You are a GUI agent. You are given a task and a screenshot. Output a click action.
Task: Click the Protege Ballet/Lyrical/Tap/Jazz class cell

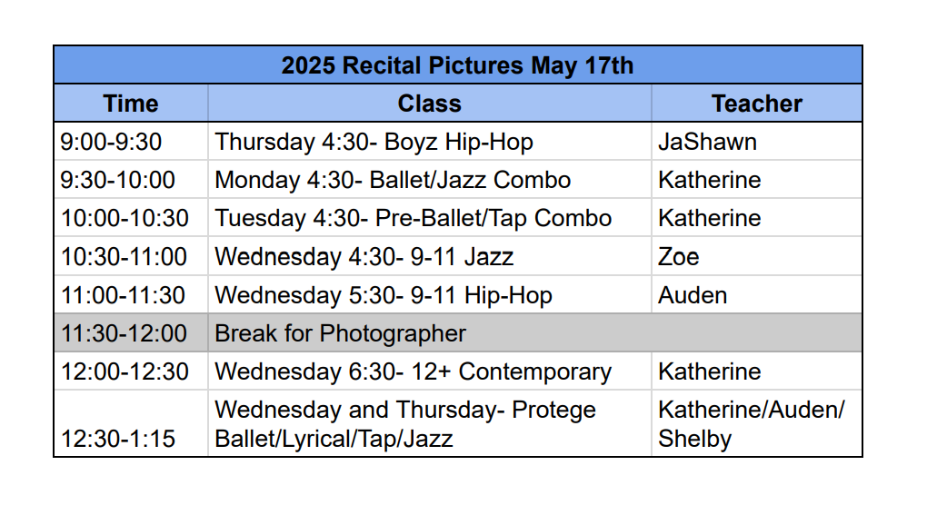point(404,424)
